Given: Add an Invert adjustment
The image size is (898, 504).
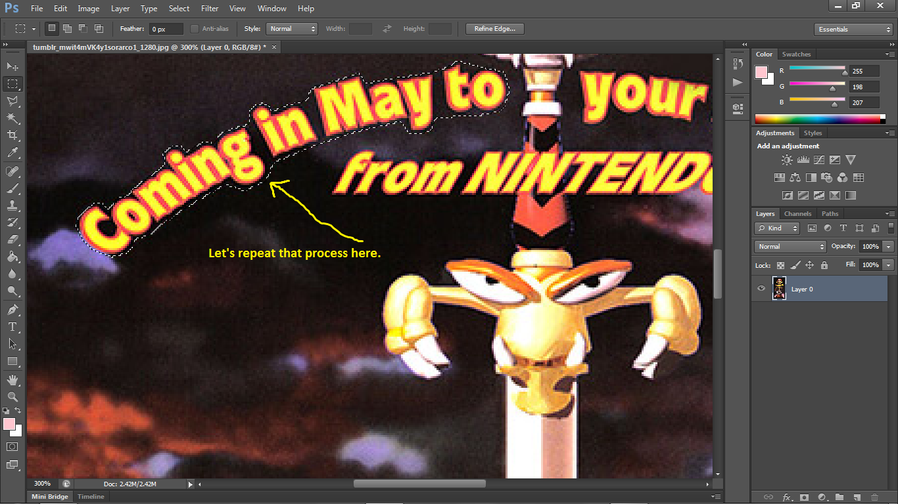Looking at the screenshot, I should 787,195.
